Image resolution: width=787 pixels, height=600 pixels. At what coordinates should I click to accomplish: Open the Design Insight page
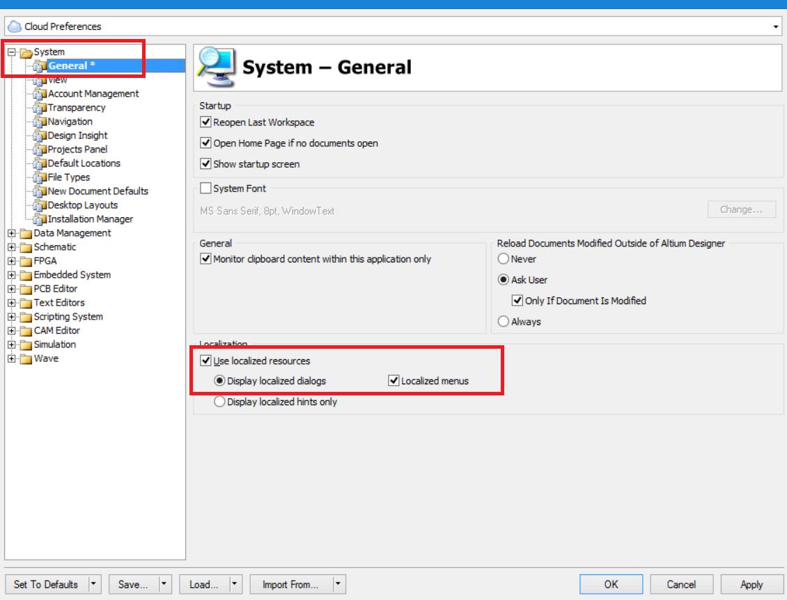coord(77,136)
